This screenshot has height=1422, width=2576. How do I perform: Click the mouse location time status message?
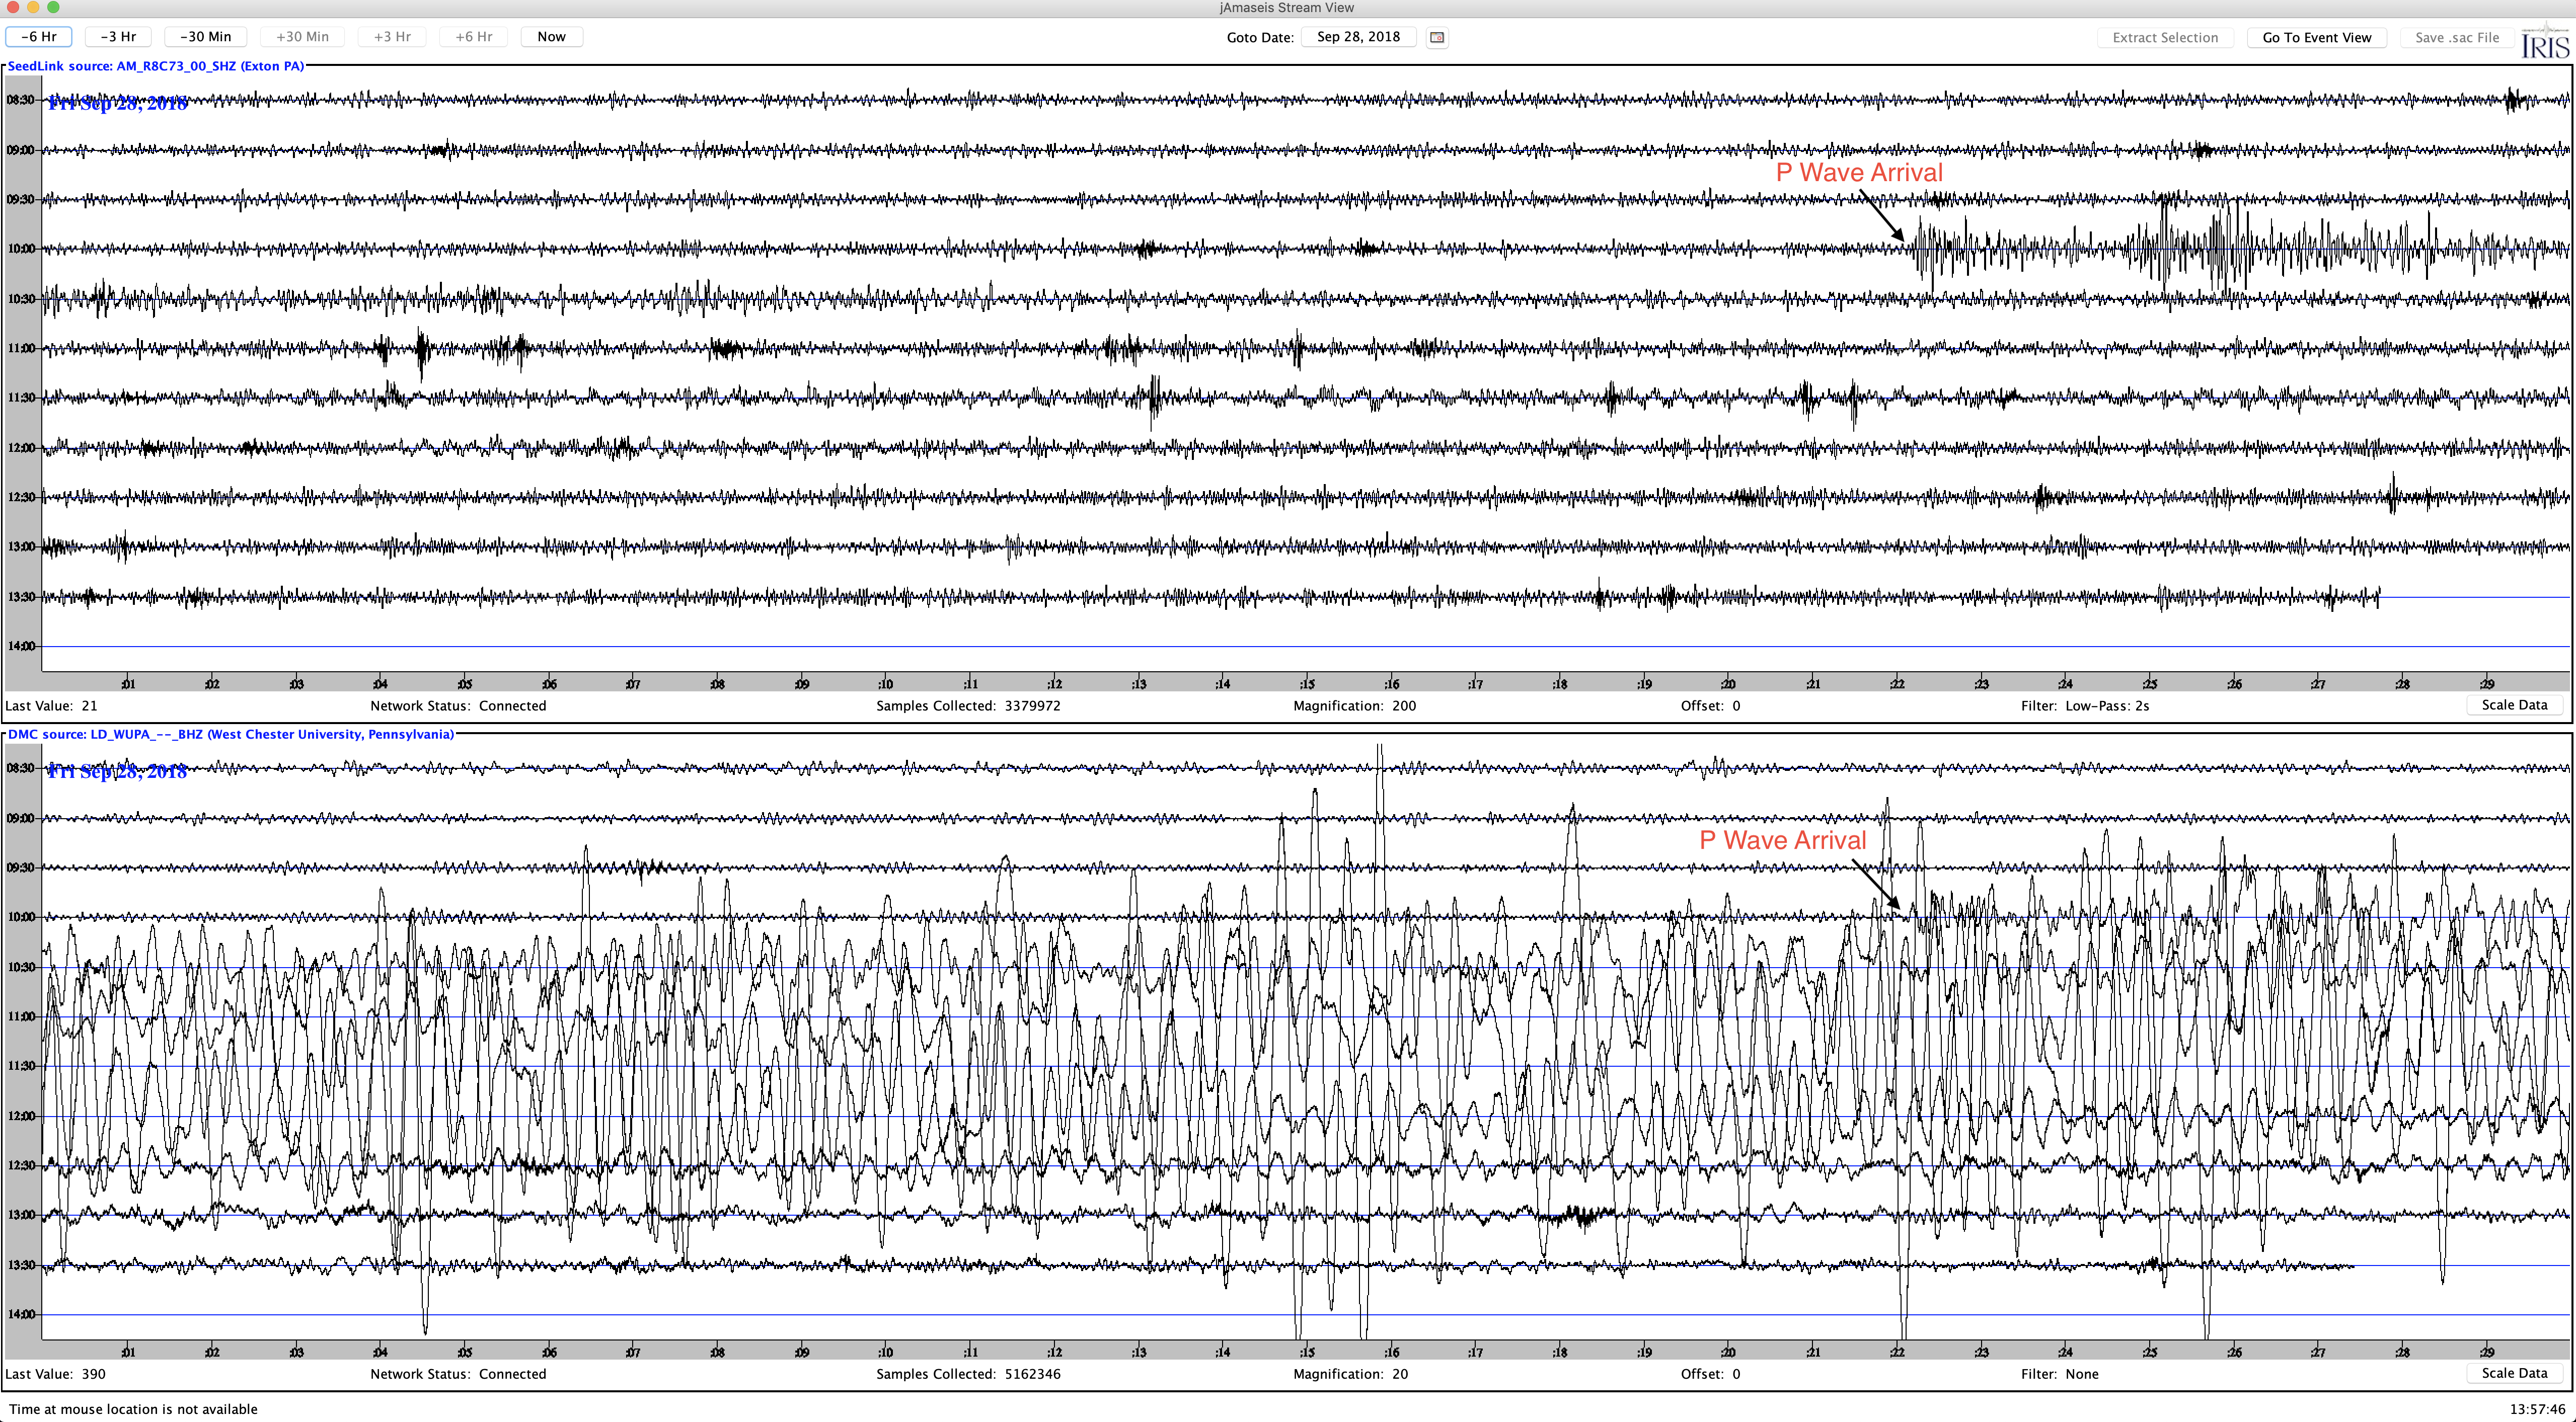coord(133,1409)
